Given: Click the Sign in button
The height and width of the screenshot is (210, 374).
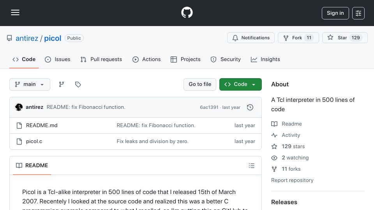Looking at the screenshot, I should [335, 13].
